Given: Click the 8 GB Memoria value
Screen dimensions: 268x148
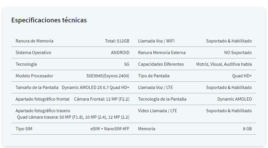Looking at the screenshot, I should [247, 129].
